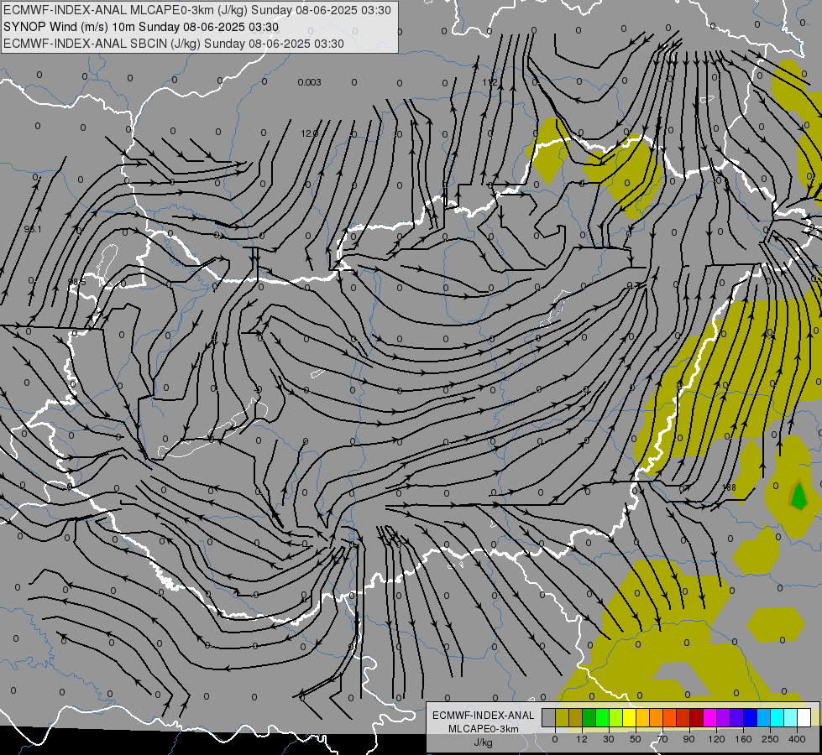Select the magenta legend swatch
The height and width of the screenshot is (755, 822).
point(709,717)
